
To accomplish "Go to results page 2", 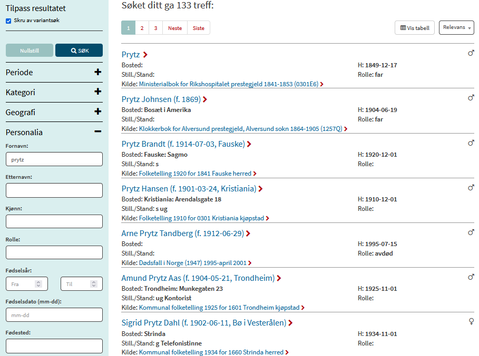I will (142, 28).
